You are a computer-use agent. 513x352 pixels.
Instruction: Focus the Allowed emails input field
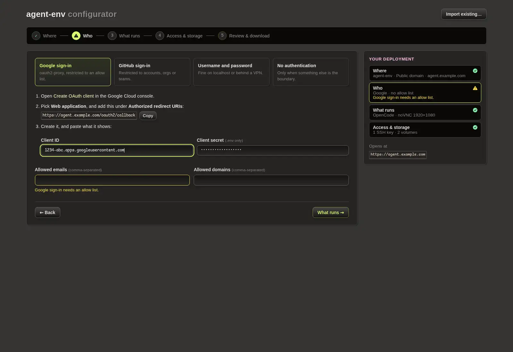112,180
